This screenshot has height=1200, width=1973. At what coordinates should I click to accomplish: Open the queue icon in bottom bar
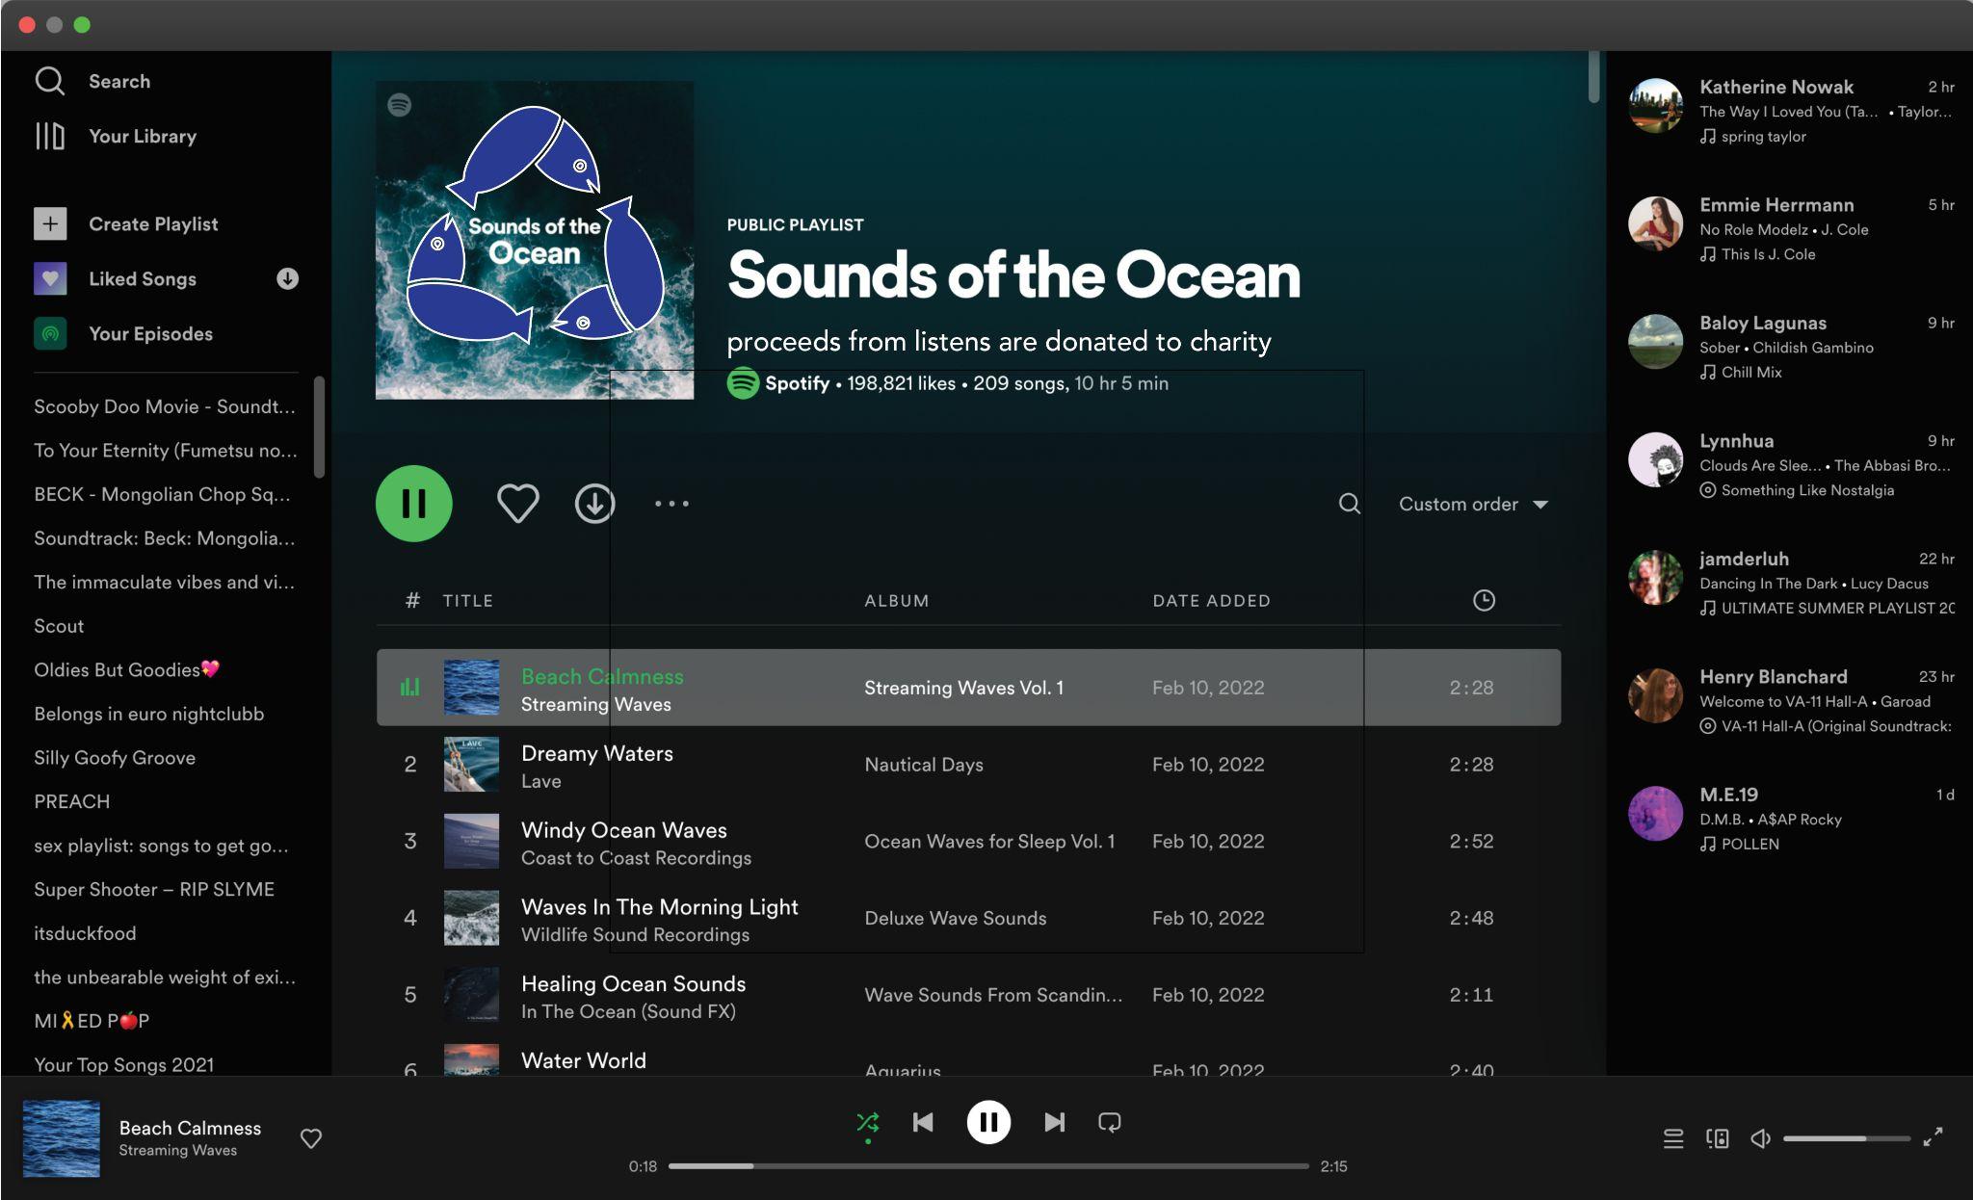[1673, 1138]
